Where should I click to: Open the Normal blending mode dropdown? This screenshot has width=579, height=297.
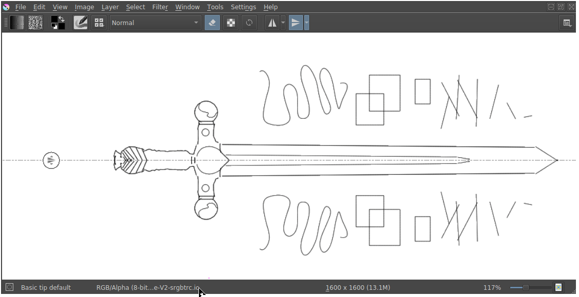[x=154, y=22]
